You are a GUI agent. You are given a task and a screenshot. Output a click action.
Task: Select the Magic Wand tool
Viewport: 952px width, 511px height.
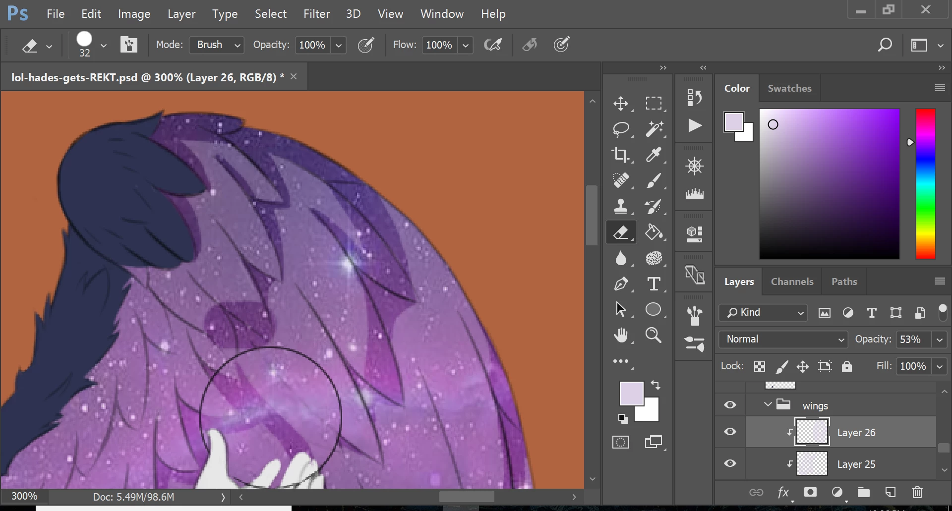pyautogui.click(x=654, y=129)
